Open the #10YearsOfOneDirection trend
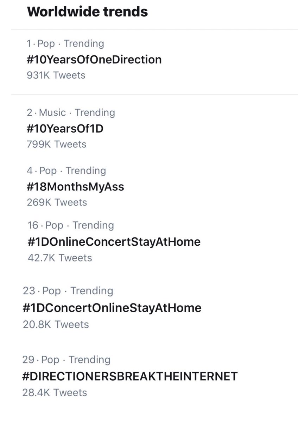298x423 pixels. click(94, 59)
